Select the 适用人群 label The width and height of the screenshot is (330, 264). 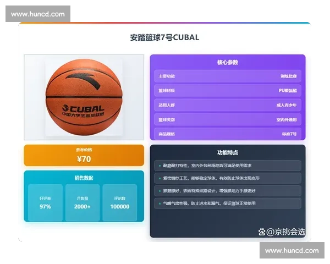point(167,105)
